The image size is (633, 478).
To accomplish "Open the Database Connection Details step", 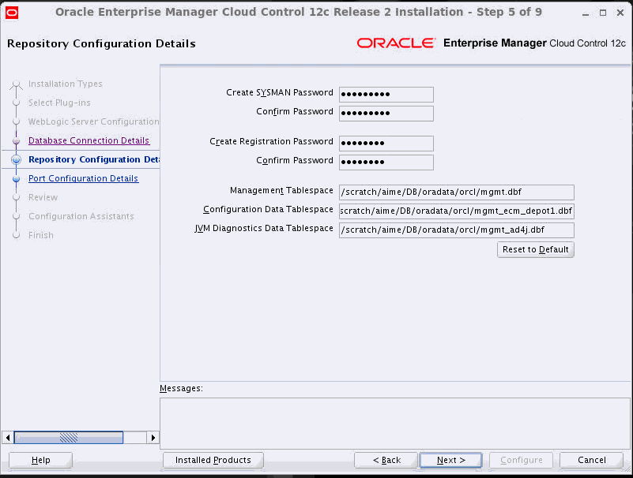I will point(89,140).
